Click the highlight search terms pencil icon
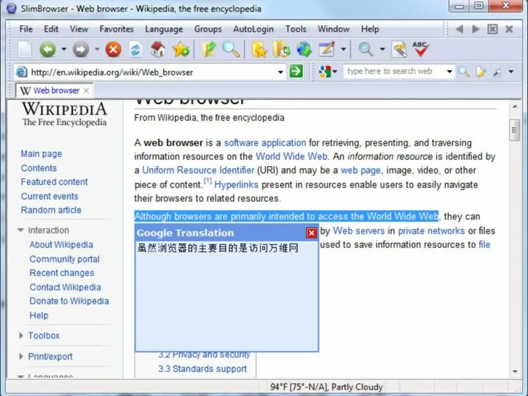Viewport: 528px width, 396px height. tap(480, 72)
